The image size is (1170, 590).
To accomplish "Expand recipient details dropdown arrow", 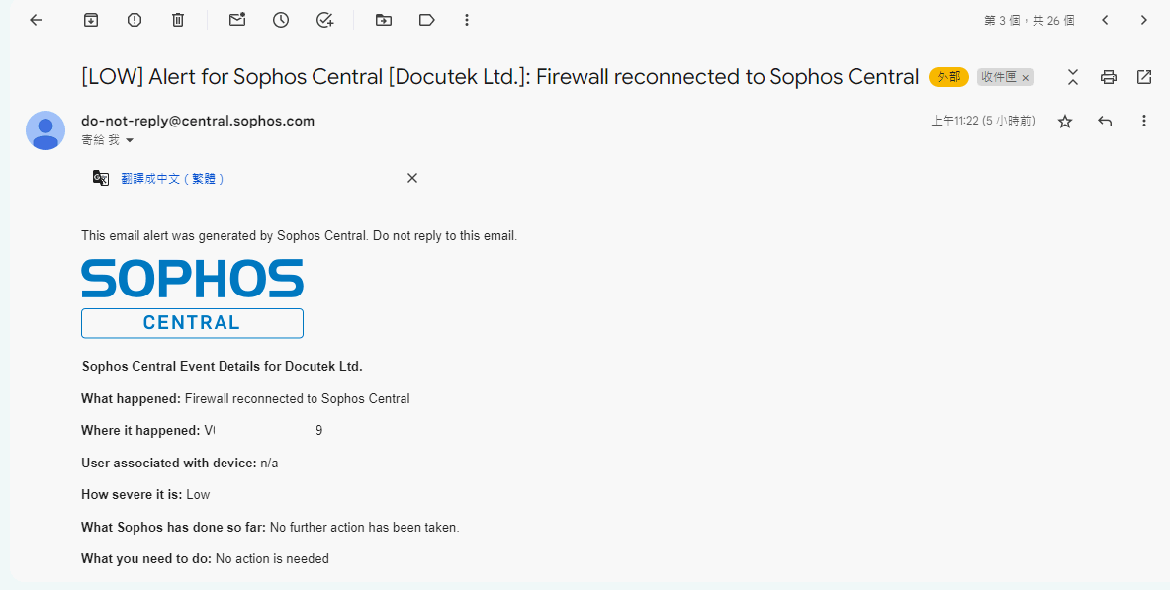I will pyautogui.click(x=130, y=141).
